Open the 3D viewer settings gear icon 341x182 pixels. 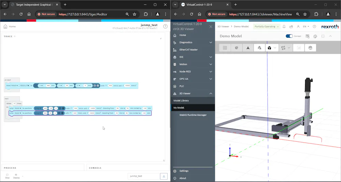pyautogui.click(x=315, y=36)
